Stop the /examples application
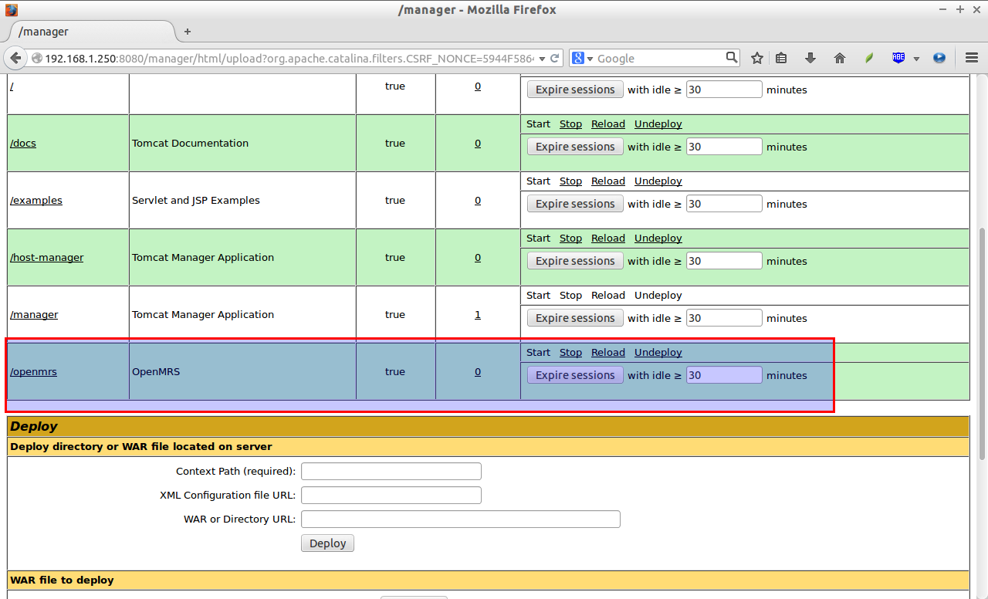The width and height of the screenshot is (988, 599). coord(570,181)
